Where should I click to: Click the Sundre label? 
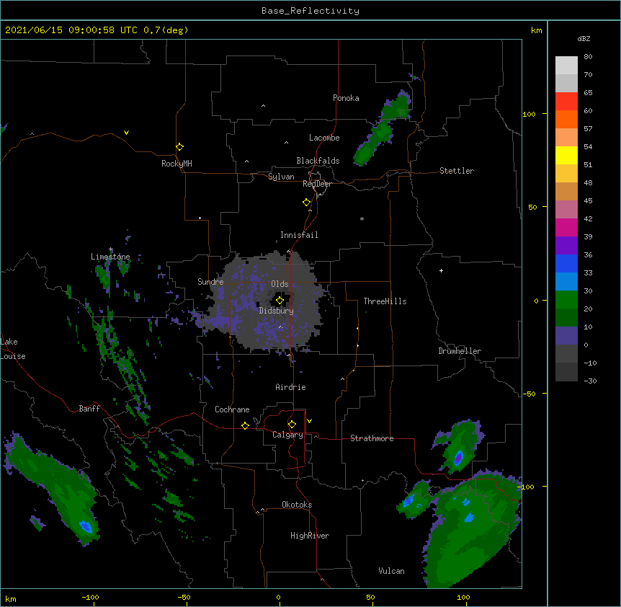(210, 282)
